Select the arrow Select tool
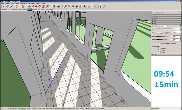 click(x=3, y=7)
